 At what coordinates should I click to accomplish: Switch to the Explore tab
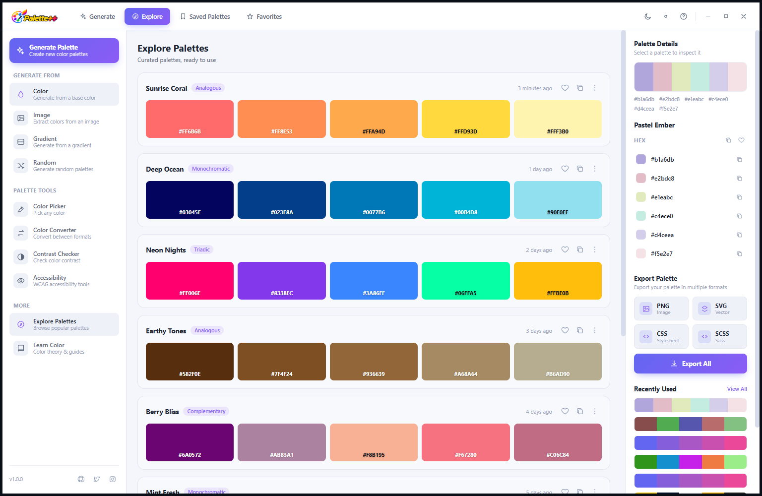tap(147, 16)
